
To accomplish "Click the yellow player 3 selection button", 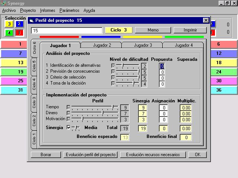I will 9,24.
